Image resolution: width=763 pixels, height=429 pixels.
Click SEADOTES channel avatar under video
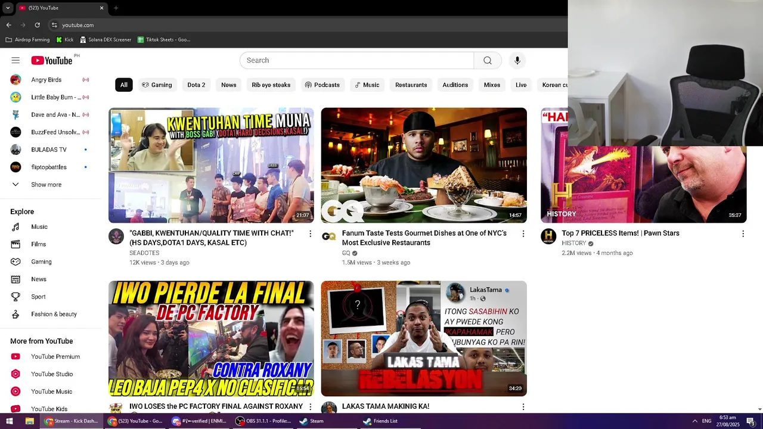(116, 237)
